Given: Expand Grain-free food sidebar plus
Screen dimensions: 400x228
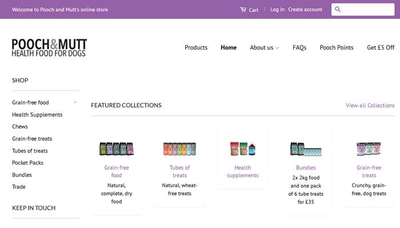Looking at the screenshot, I should (x=75, y=103).
